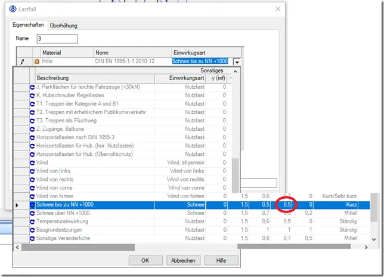Click the horizontal scrollbar right arrow
Viewport: 384px width, 277px height.
pos(366,247)
